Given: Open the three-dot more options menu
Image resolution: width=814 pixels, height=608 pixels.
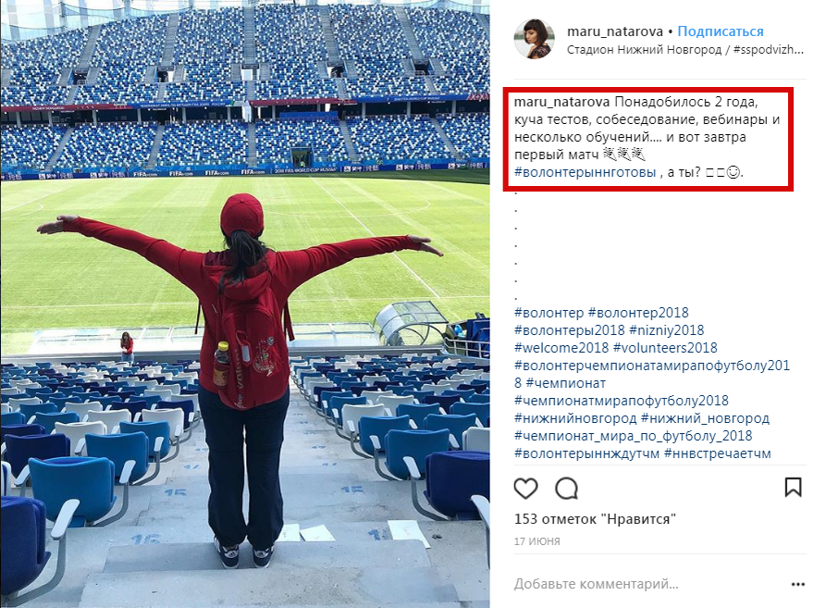Looking at the screenshot, I should point(798,585).
